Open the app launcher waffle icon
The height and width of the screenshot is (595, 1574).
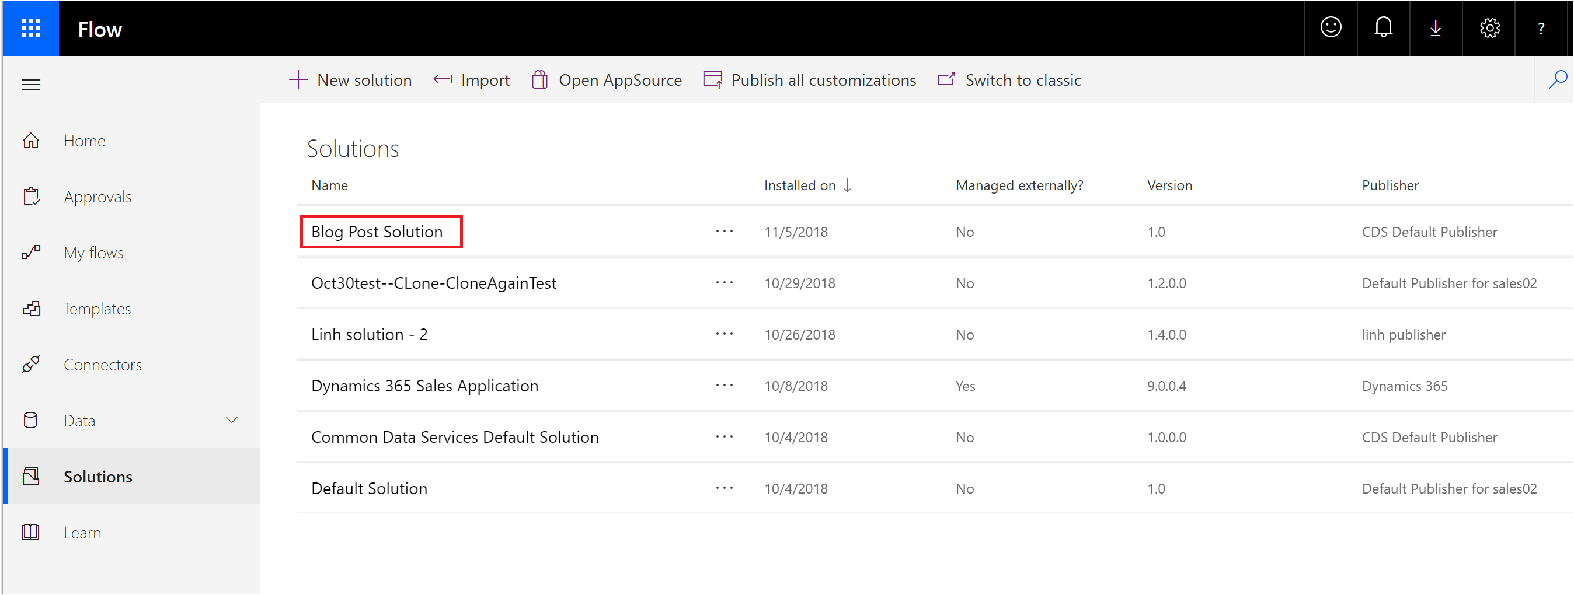pyautogui.click(x=30, y=28)
